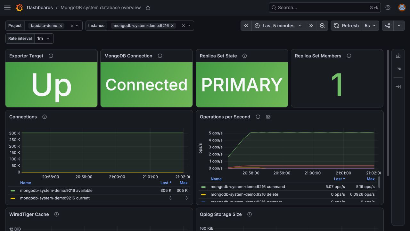Viewport: 410px width, 231px height.
Task: Toggle the 'command' series in Operations legend
Action: point(248,187)
